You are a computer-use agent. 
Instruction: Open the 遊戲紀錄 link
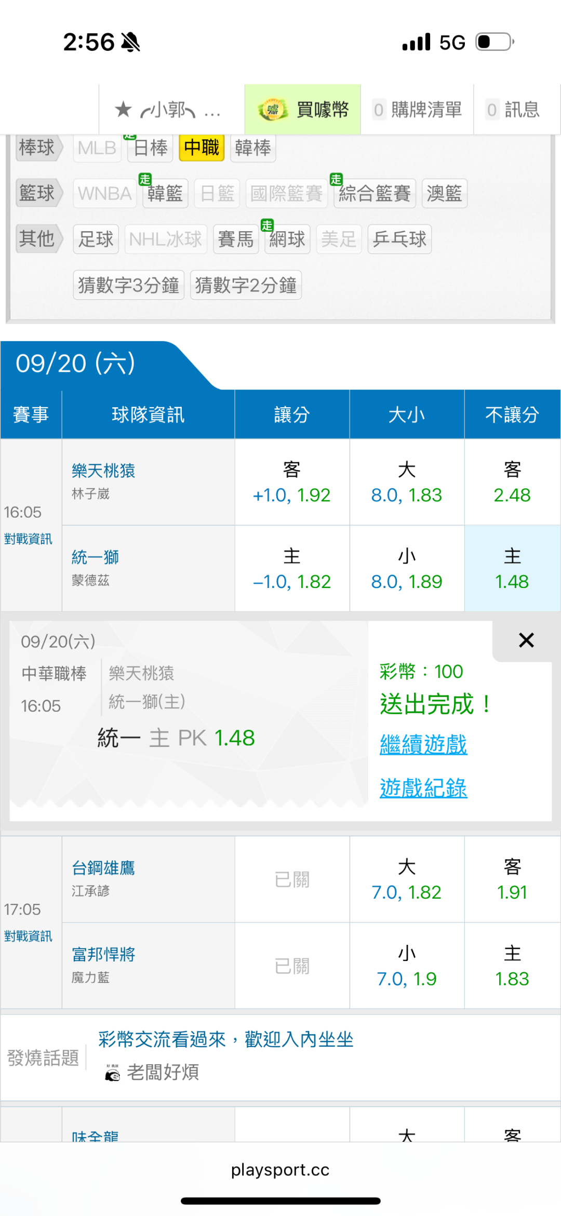coord(423,789)
